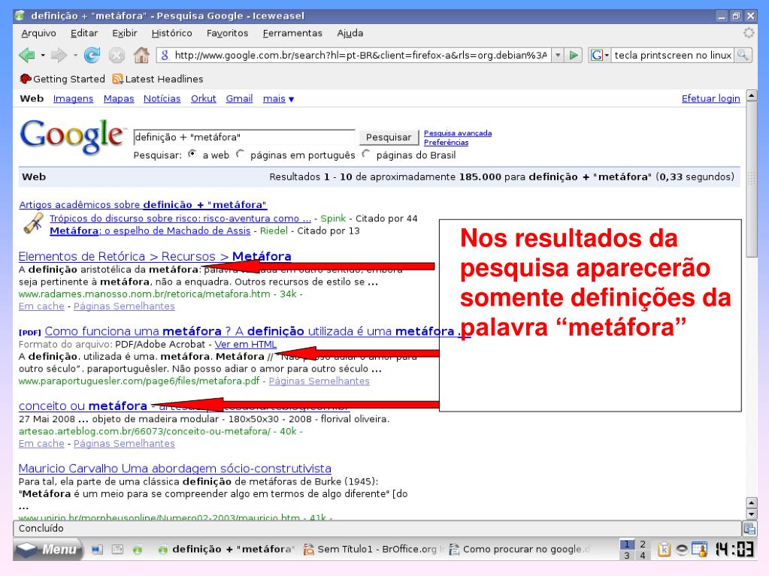
Task: Open Imagens link
Action: point(73,98)
